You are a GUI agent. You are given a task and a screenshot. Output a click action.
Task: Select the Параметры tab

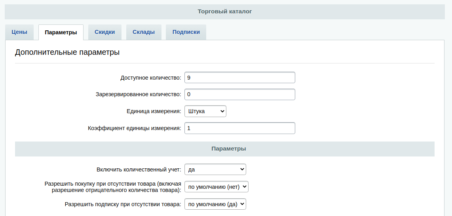[x=61, y=32]
